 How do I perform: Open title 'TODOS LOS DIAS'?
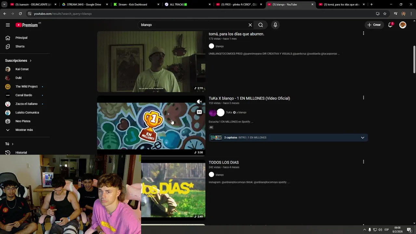[x=224, y=162]
